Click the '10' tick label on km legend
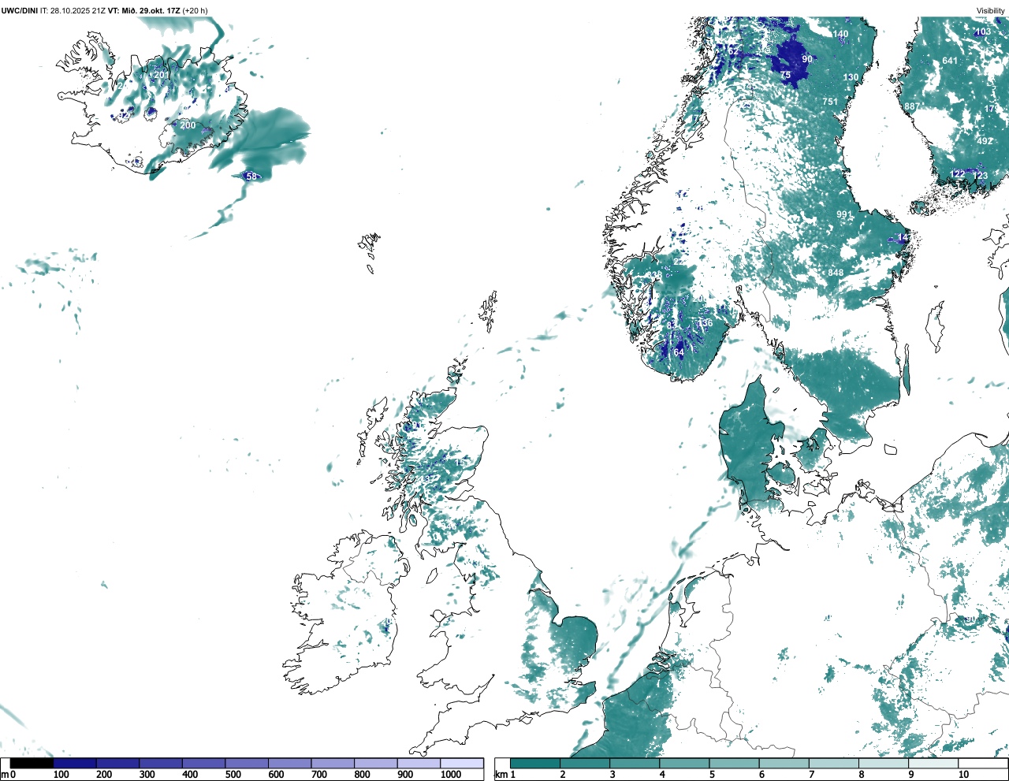The width and height of the screenshot is (1009, 781). tap(962, 775)
